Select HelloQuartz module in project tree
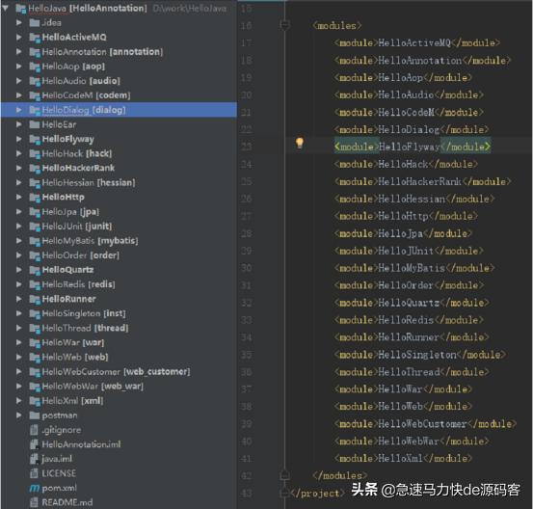Viewport: 533px width, 509px height. click(x=68, y=270)
